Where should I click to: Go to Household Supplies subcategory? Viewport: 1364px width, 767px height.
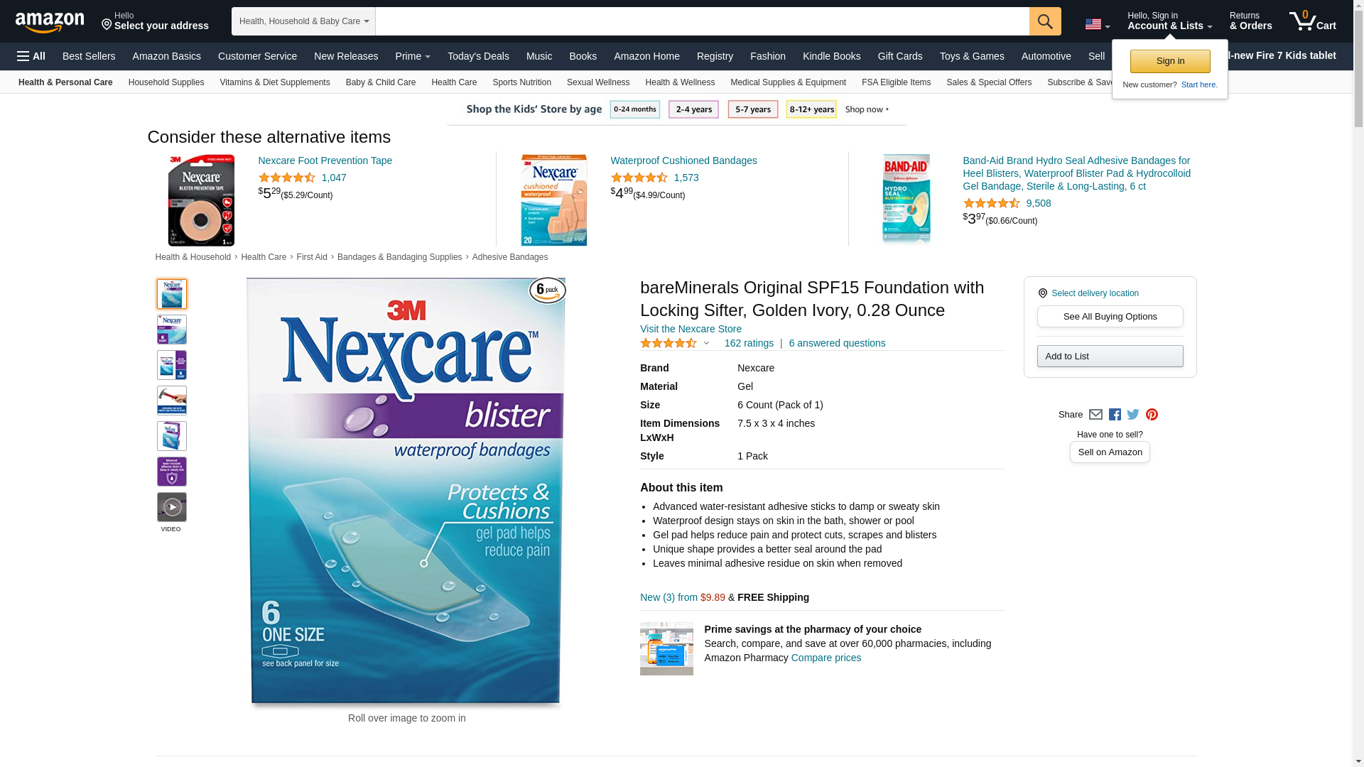(166, 82)
